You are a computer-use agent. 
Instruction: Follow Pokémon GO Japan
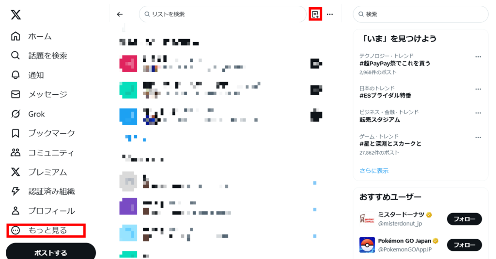(x=465, y=245)
